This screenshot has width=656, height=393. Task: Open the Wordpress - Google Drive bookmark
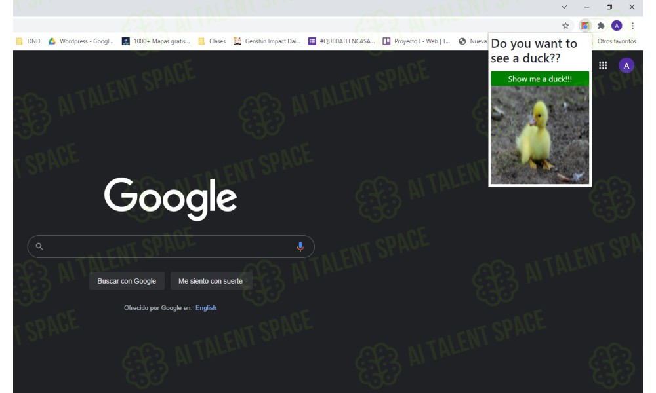point(81,41)
